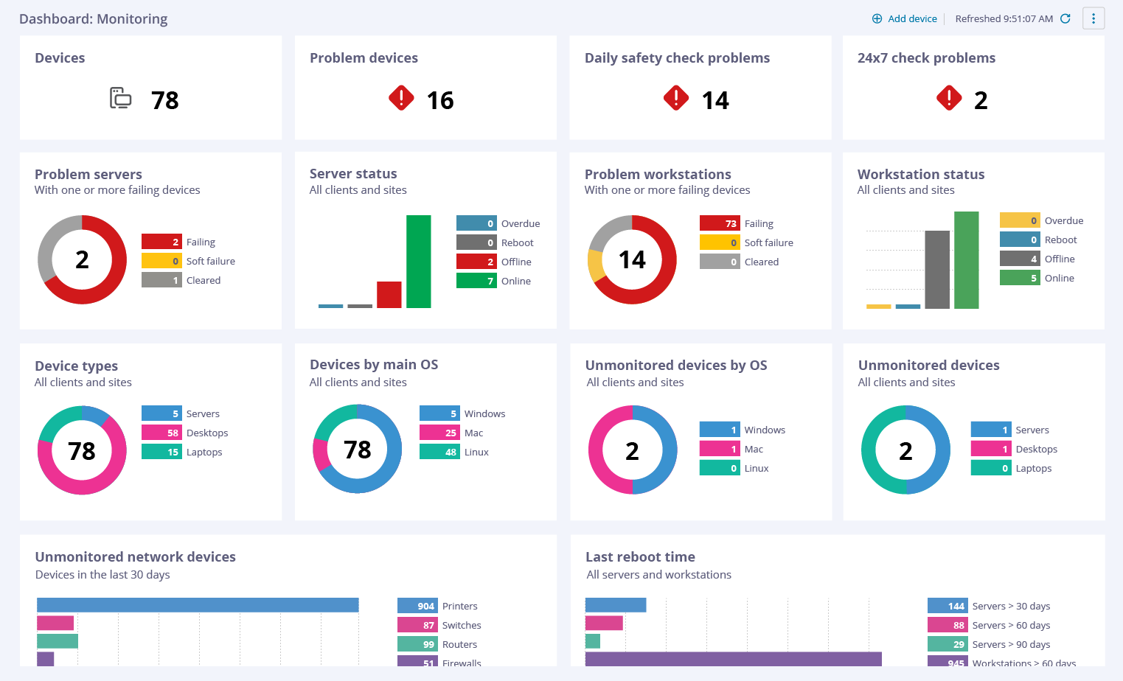Select Printers 904 legend entry

pyautogui.click(x=438, y=606)
